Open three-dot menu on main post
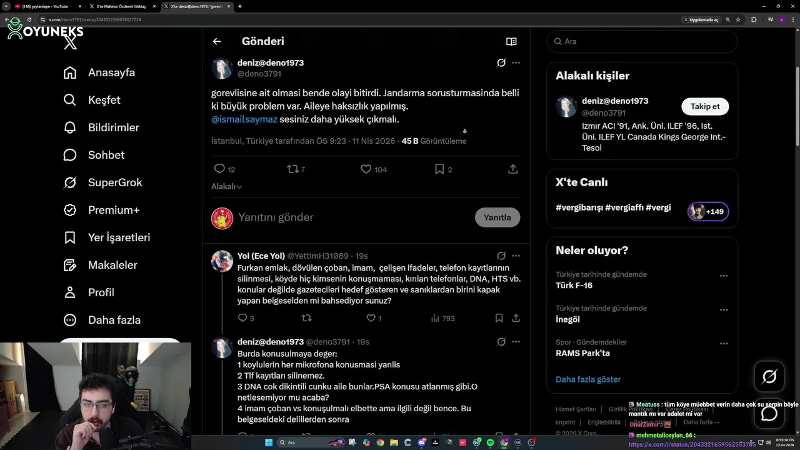 [x=516, y=62]
